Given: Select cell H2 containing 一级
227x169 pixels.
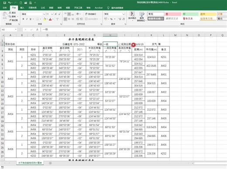Looking at the screenshot, I should point(110,44).
